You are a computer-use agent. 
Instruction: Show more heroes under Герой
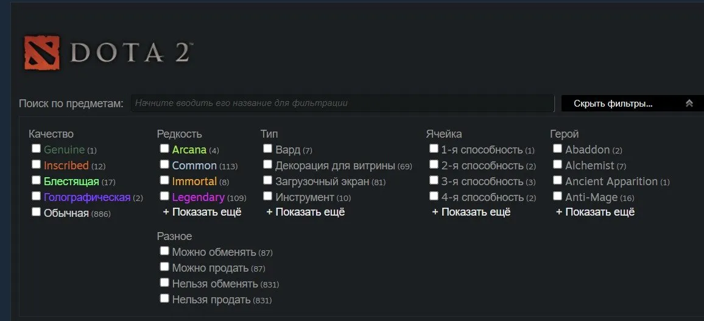(x=595, y=212)
